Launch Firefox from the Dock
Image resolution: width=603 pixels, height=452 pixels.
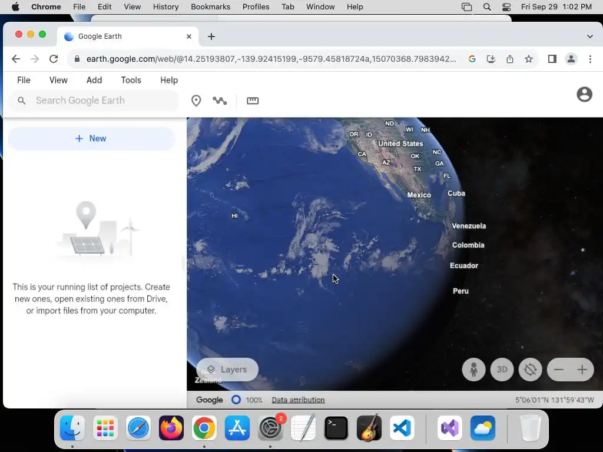pyautogui.click(x=171, y=428)
